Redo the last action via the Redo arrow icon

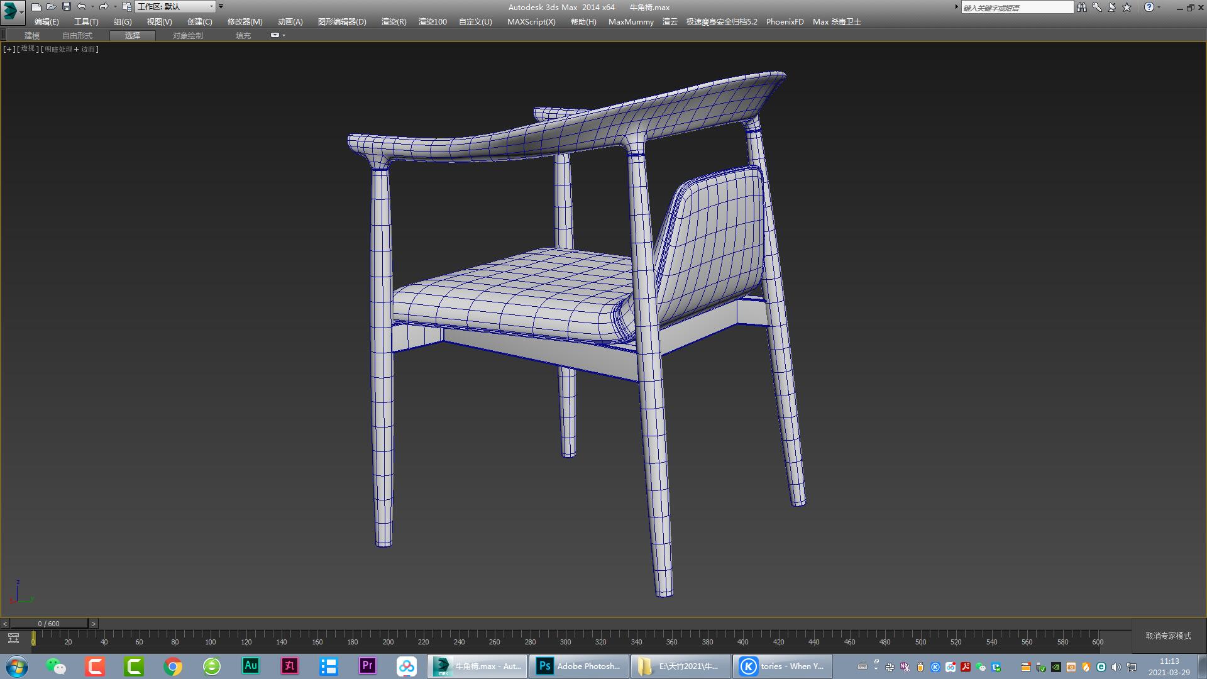(104, 7)
